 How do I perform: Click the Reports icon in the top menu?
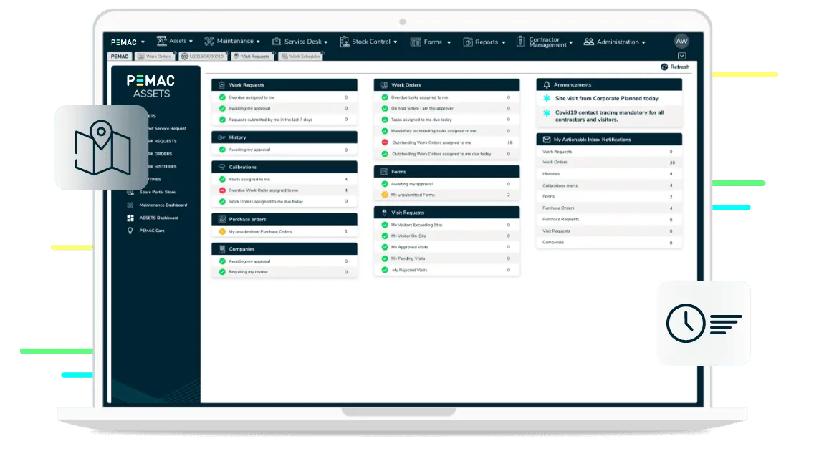pos(468,42)
